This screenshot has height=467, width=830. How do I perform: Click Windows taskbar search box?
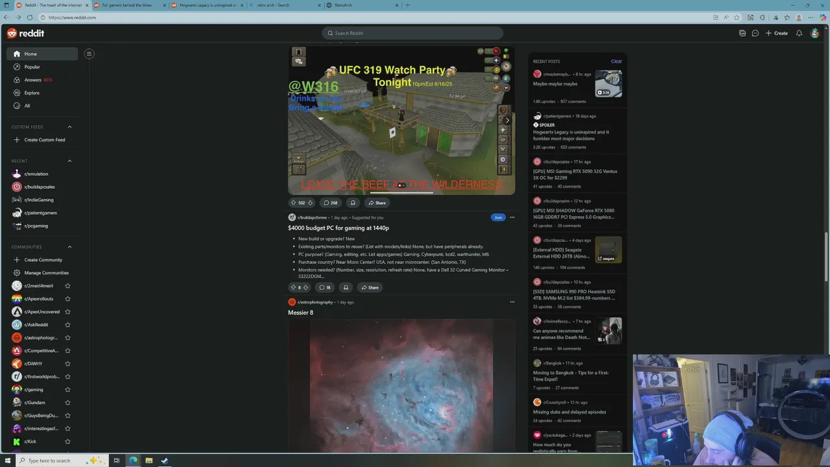[62, 461]
